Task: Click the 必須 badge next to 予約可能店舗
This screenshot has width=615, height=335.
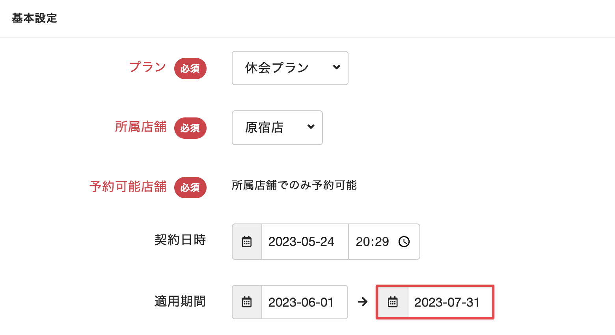Action: pos(190,188)
